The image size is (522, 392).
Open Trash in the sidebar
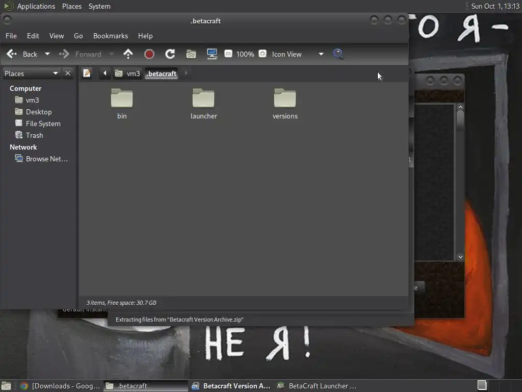coord(34,135)
